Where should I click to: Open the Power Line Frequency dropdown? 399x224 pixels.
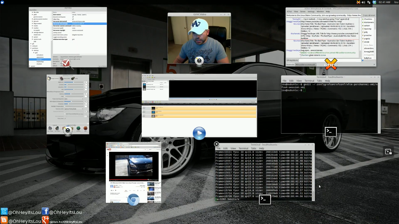pyautogui.click(x=74, y=99)
